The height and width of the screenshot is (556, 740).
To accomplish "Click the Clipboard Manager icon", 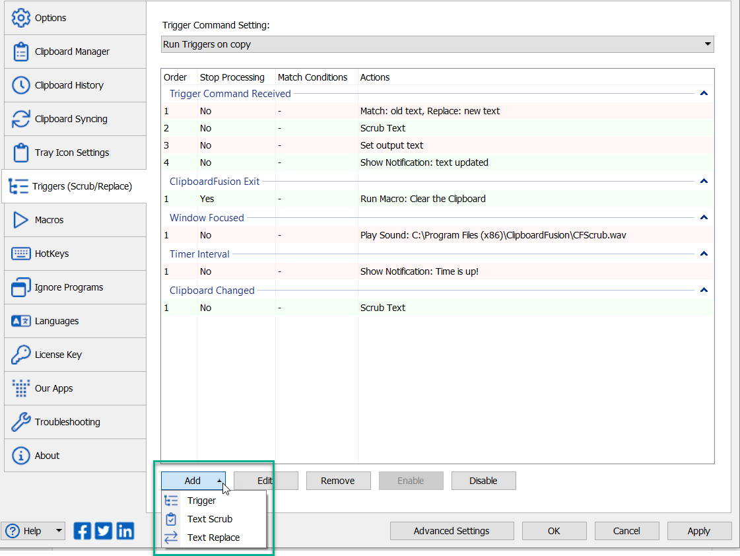I will pyautogui.click(x=20, y=52).
